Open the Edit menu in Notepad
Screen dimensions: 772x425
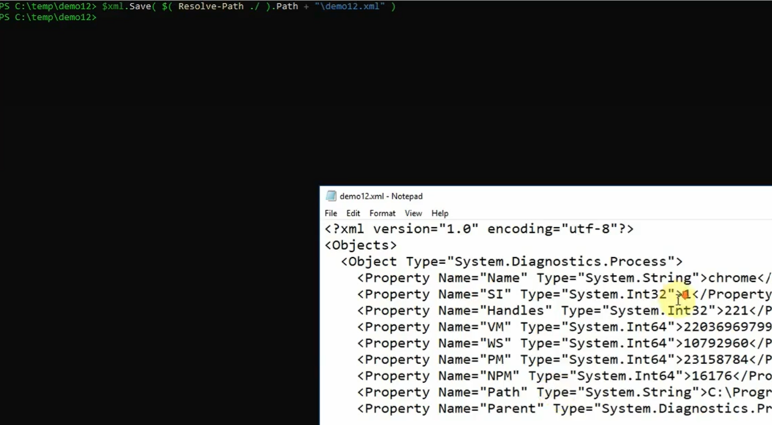pos(353,213)
